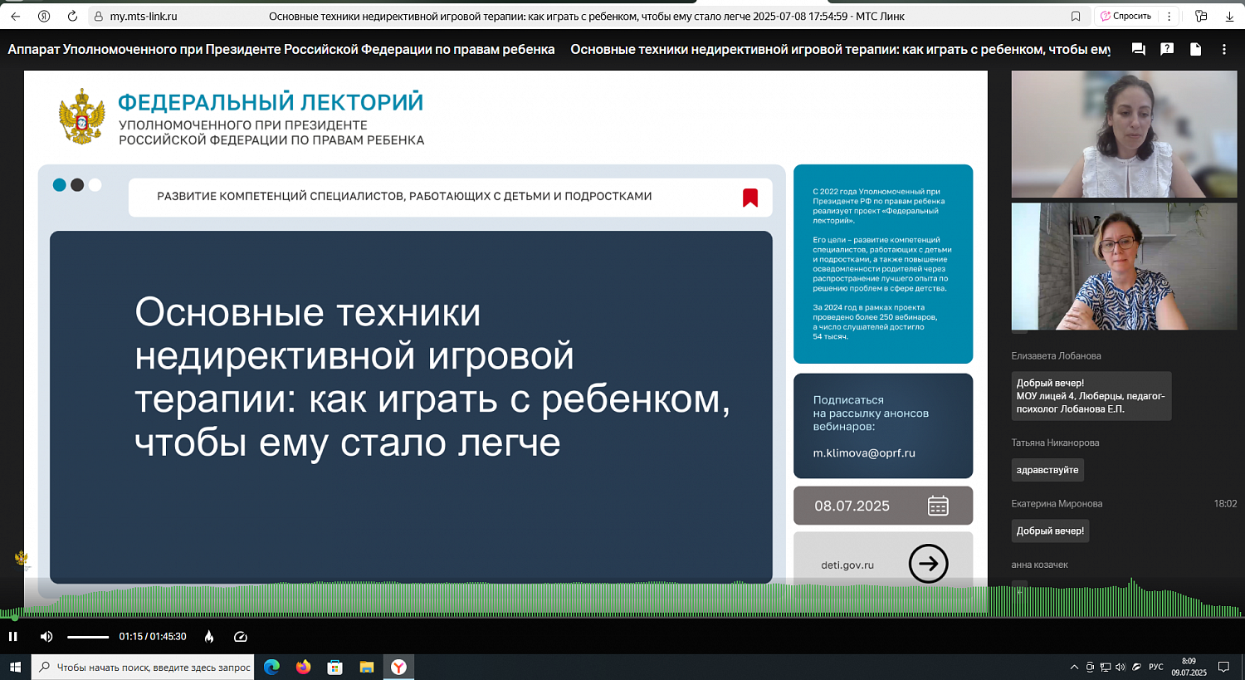Open the quality flame icon in player

pos(209,637)
